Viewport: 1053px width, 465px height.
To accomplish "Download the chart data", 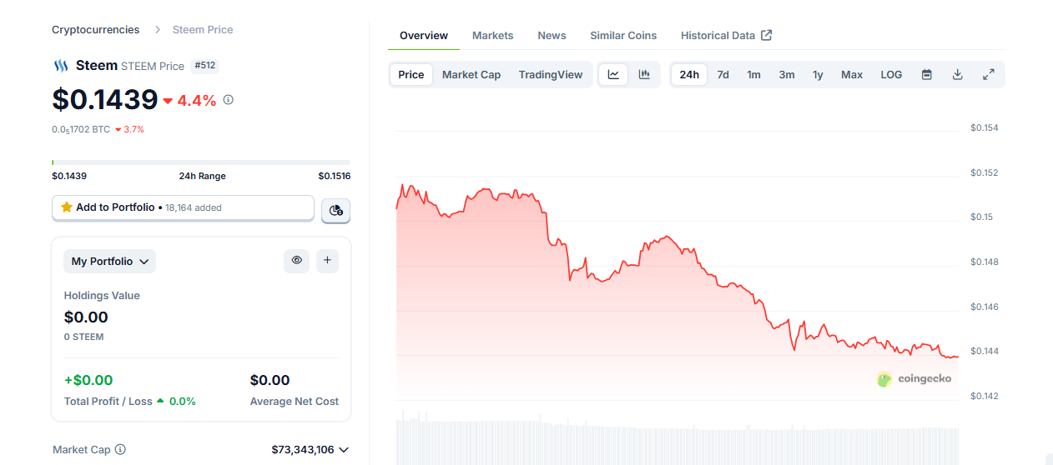I will [x=957, y=74].
